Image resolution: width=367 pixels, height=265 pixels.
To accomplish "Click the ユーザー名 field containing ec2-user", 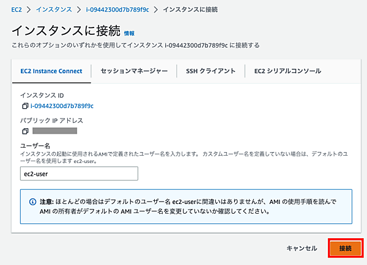I will tap(79, 174).
